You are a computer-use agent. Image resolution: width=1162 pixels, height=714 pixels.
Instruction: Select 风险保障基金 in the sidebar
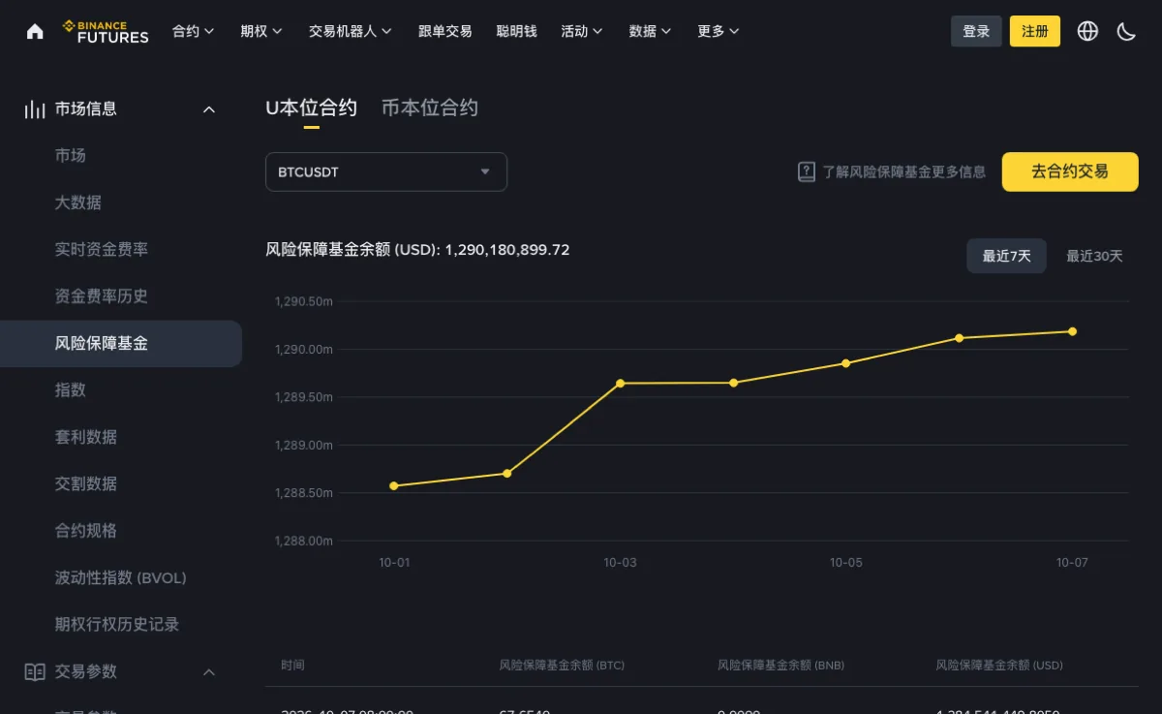pyautogui.click(x=121, y=343)
